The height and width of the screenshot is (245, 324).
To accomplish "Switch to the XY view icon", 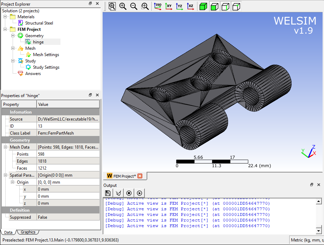I will pyautogui.click(x=169, y=6).
